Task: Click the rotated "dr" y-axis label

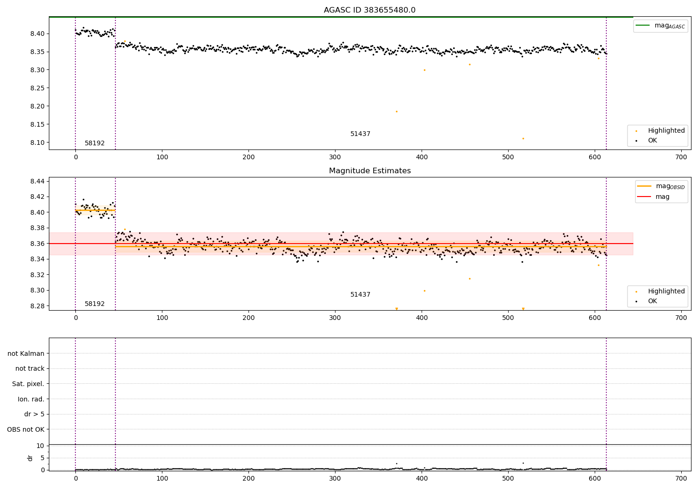Action: tap(30, 458)
